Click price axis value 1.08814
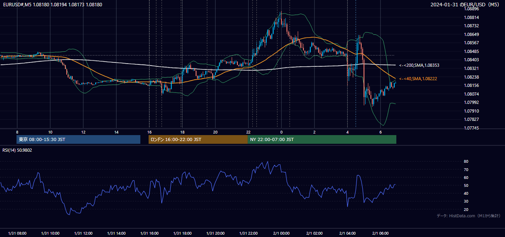The height and width of the screenshot is (237, 505). tap(471, 17)
